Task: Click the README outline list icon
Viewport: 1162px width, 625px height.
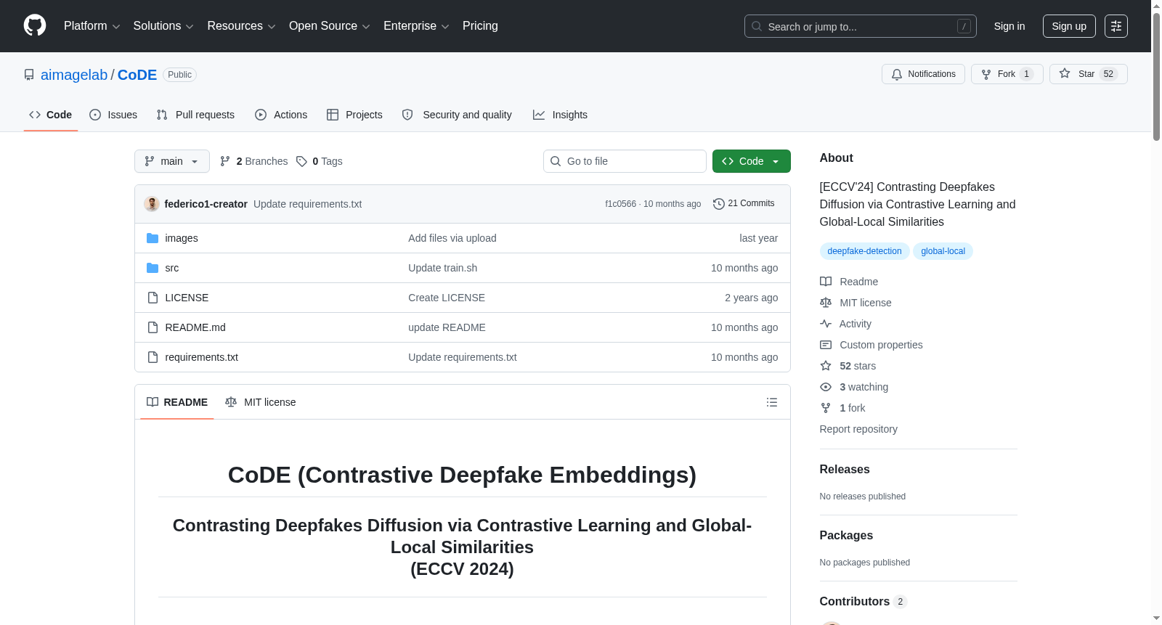Action: 772,402
